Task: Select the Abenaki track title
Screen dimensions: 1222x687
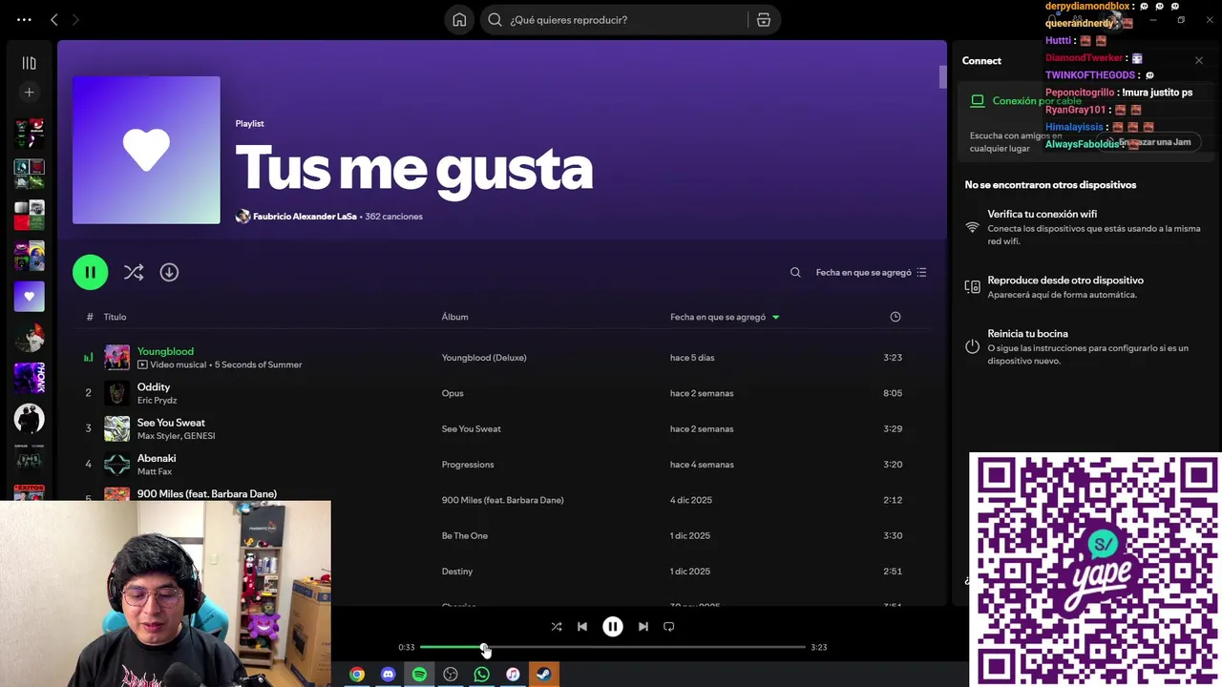Action: click(x=157, y=458)
